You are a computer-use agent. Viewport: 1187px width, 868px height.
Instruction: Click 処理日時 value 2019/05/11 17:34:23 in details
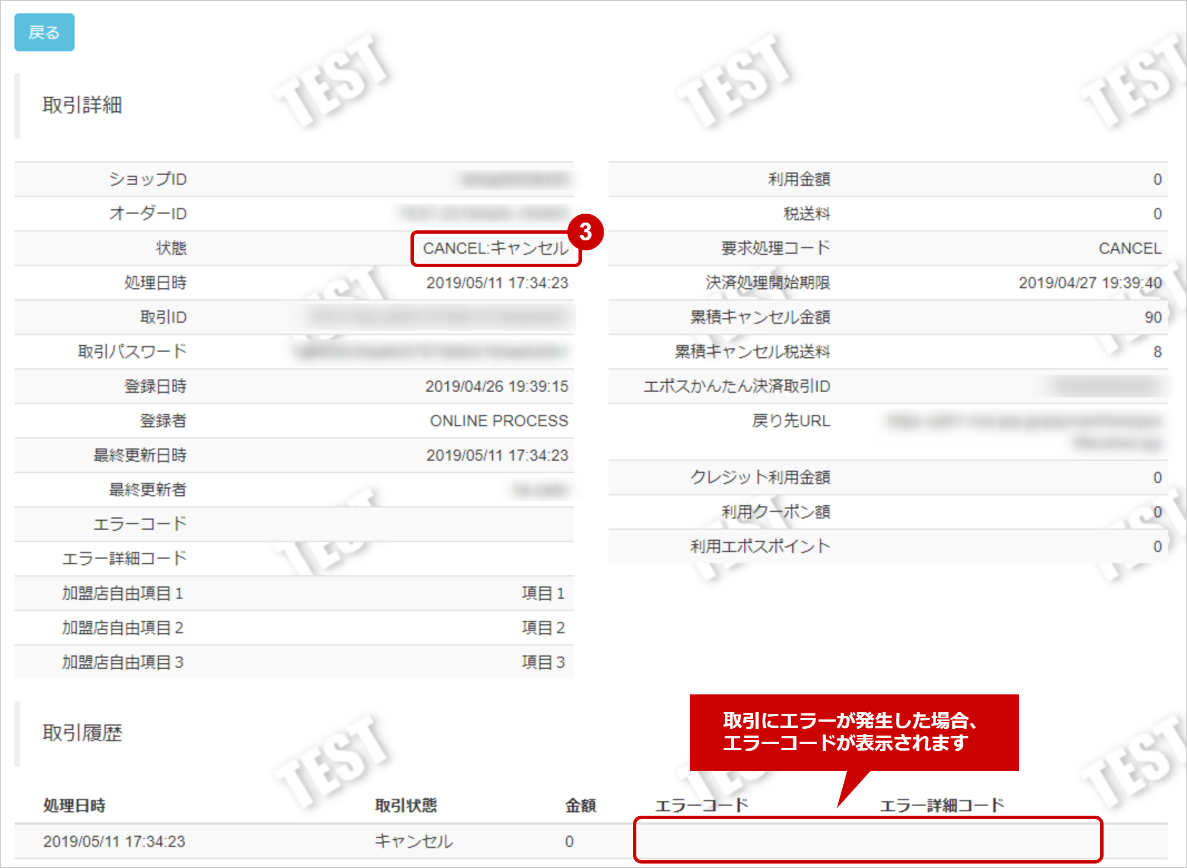tap(497, 283)
